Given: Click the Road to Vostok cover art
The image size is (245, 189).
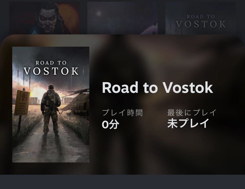Looking at the screenshot, I should tap(51, 105).
